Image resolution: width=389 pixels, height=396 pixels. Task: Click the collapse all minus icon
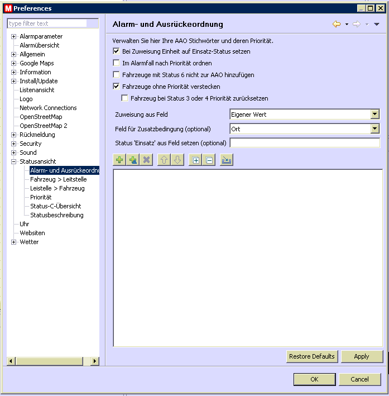pos(209,160)
